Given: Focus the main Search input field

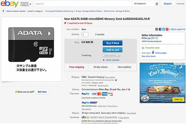Looking at the screenshot, I should point(83,4).
